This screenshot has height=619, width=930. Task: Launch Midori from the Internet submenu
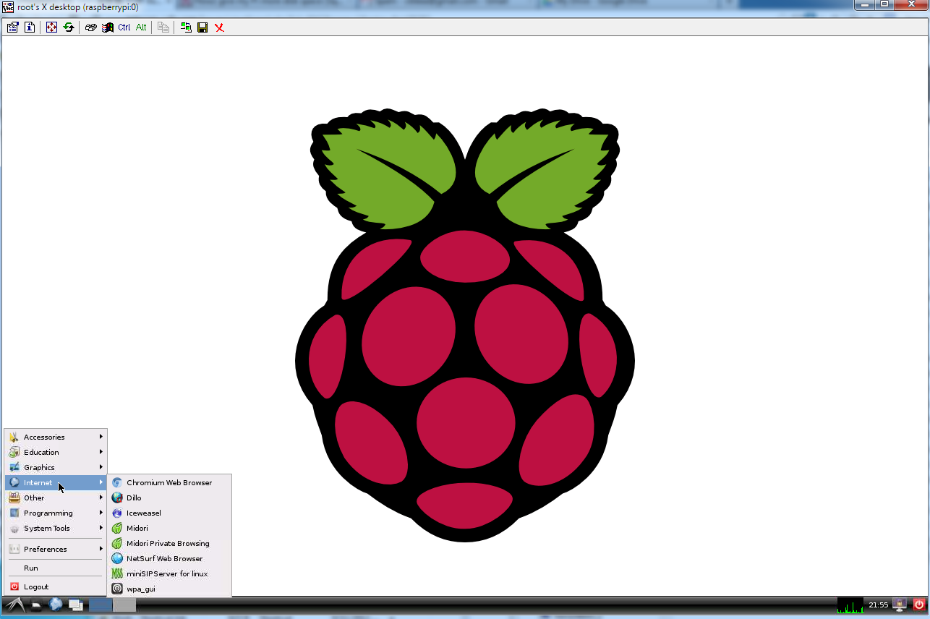[x=169, y=528]
